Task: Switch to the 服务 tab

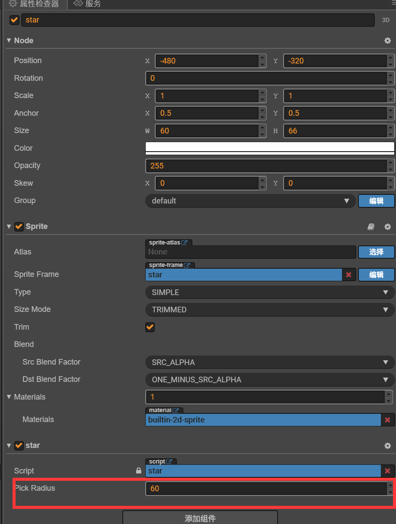Action: [x=87, y=4]
